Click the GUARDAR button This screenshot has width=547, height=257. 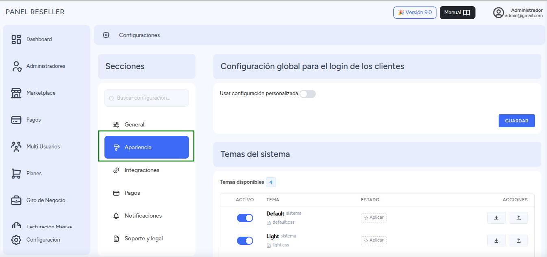coord(517,121)
